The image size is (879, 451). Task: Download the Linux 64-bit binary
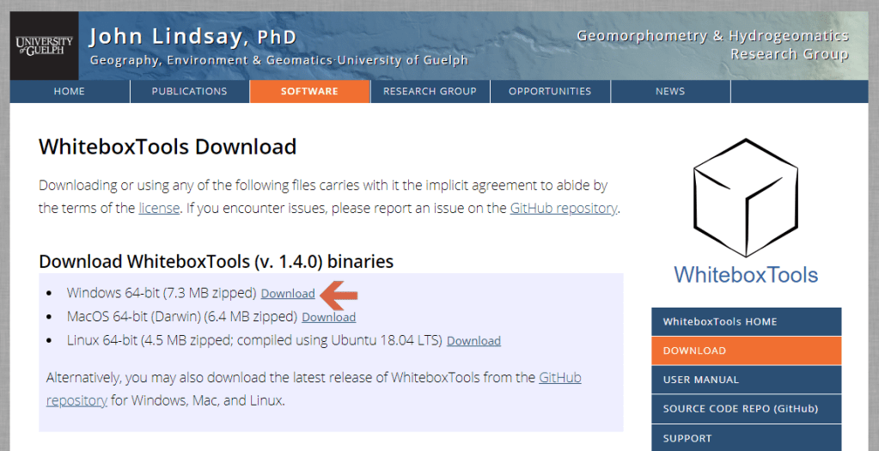pos(473,341)
